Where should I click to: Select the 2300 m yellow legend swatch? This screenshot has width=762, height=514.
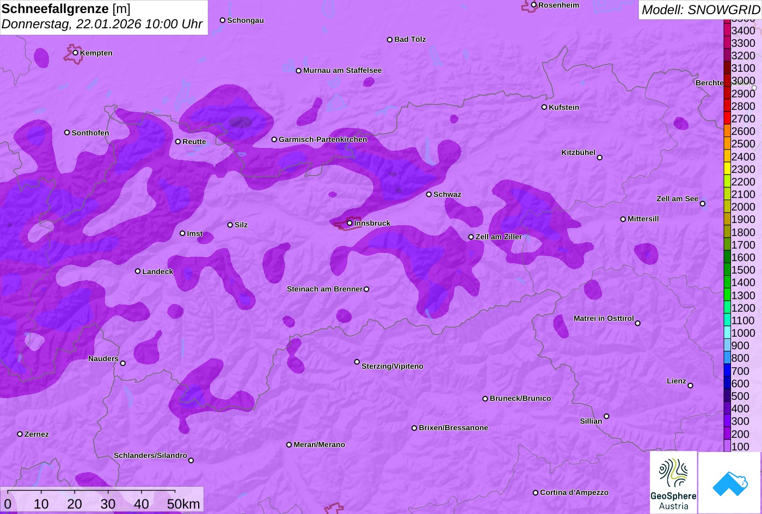pyautogui.click(x=727, y=169)
